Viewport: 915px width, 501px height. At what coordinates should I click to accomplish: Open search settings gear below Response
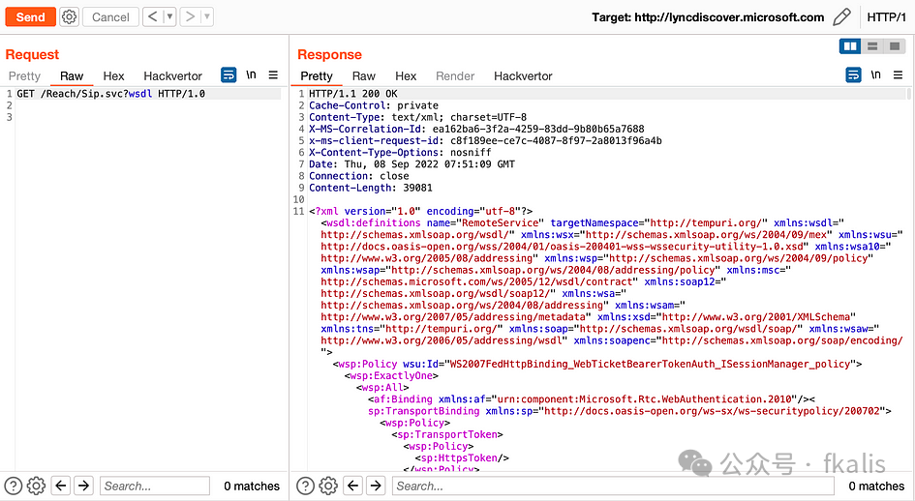tap(328, 486)
